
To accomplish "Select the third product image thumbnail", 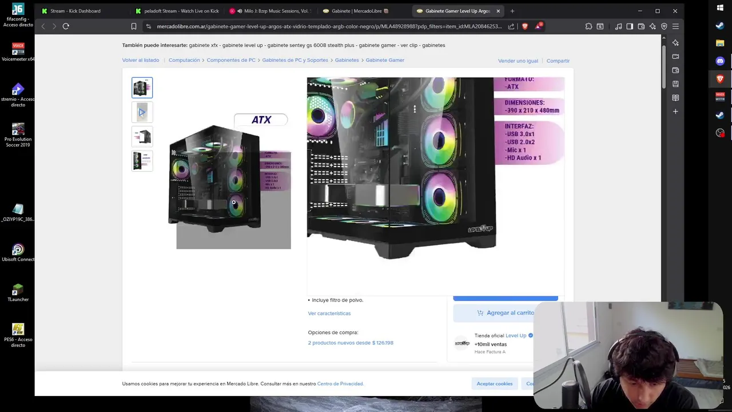I will point(142,137).
